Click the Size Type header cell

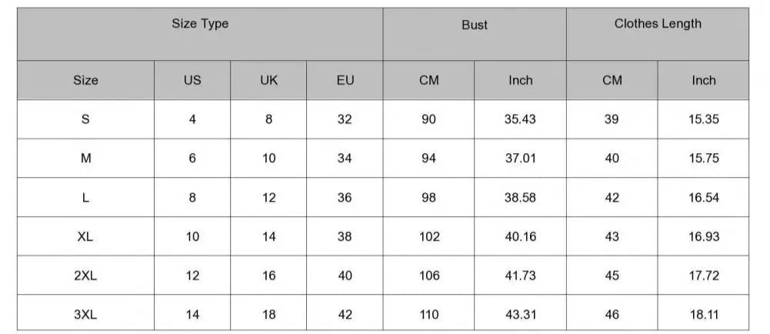pos(200,34)
